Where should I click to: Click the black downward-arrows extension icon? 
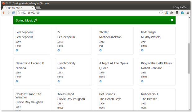(x=177, y=13)
